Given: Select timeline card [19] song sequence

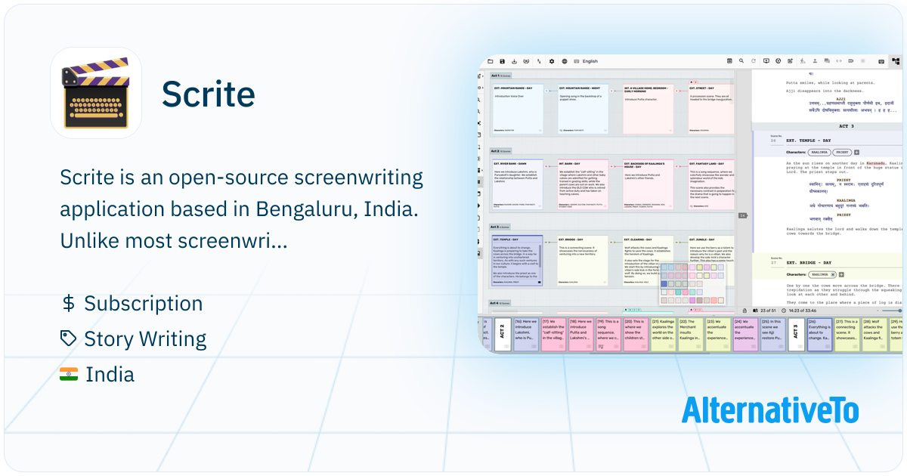Looking at the screenshot, I should click(609, 335).
